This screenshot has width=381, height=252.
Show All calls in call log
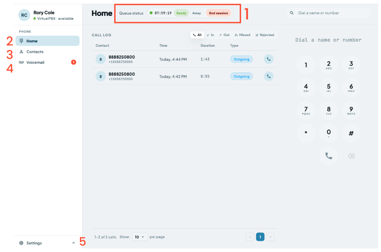point(197,35)
